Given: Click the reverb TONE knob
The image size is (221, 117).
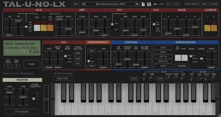Looking at the screenshot, I should (214, 79).
